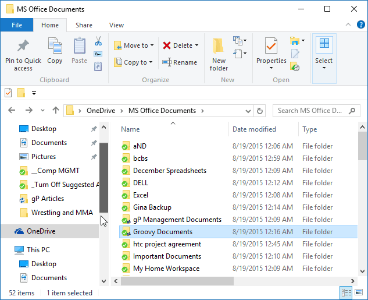Switch to the View tab
Screen dimensions: 368x300
tap(116, 25)
